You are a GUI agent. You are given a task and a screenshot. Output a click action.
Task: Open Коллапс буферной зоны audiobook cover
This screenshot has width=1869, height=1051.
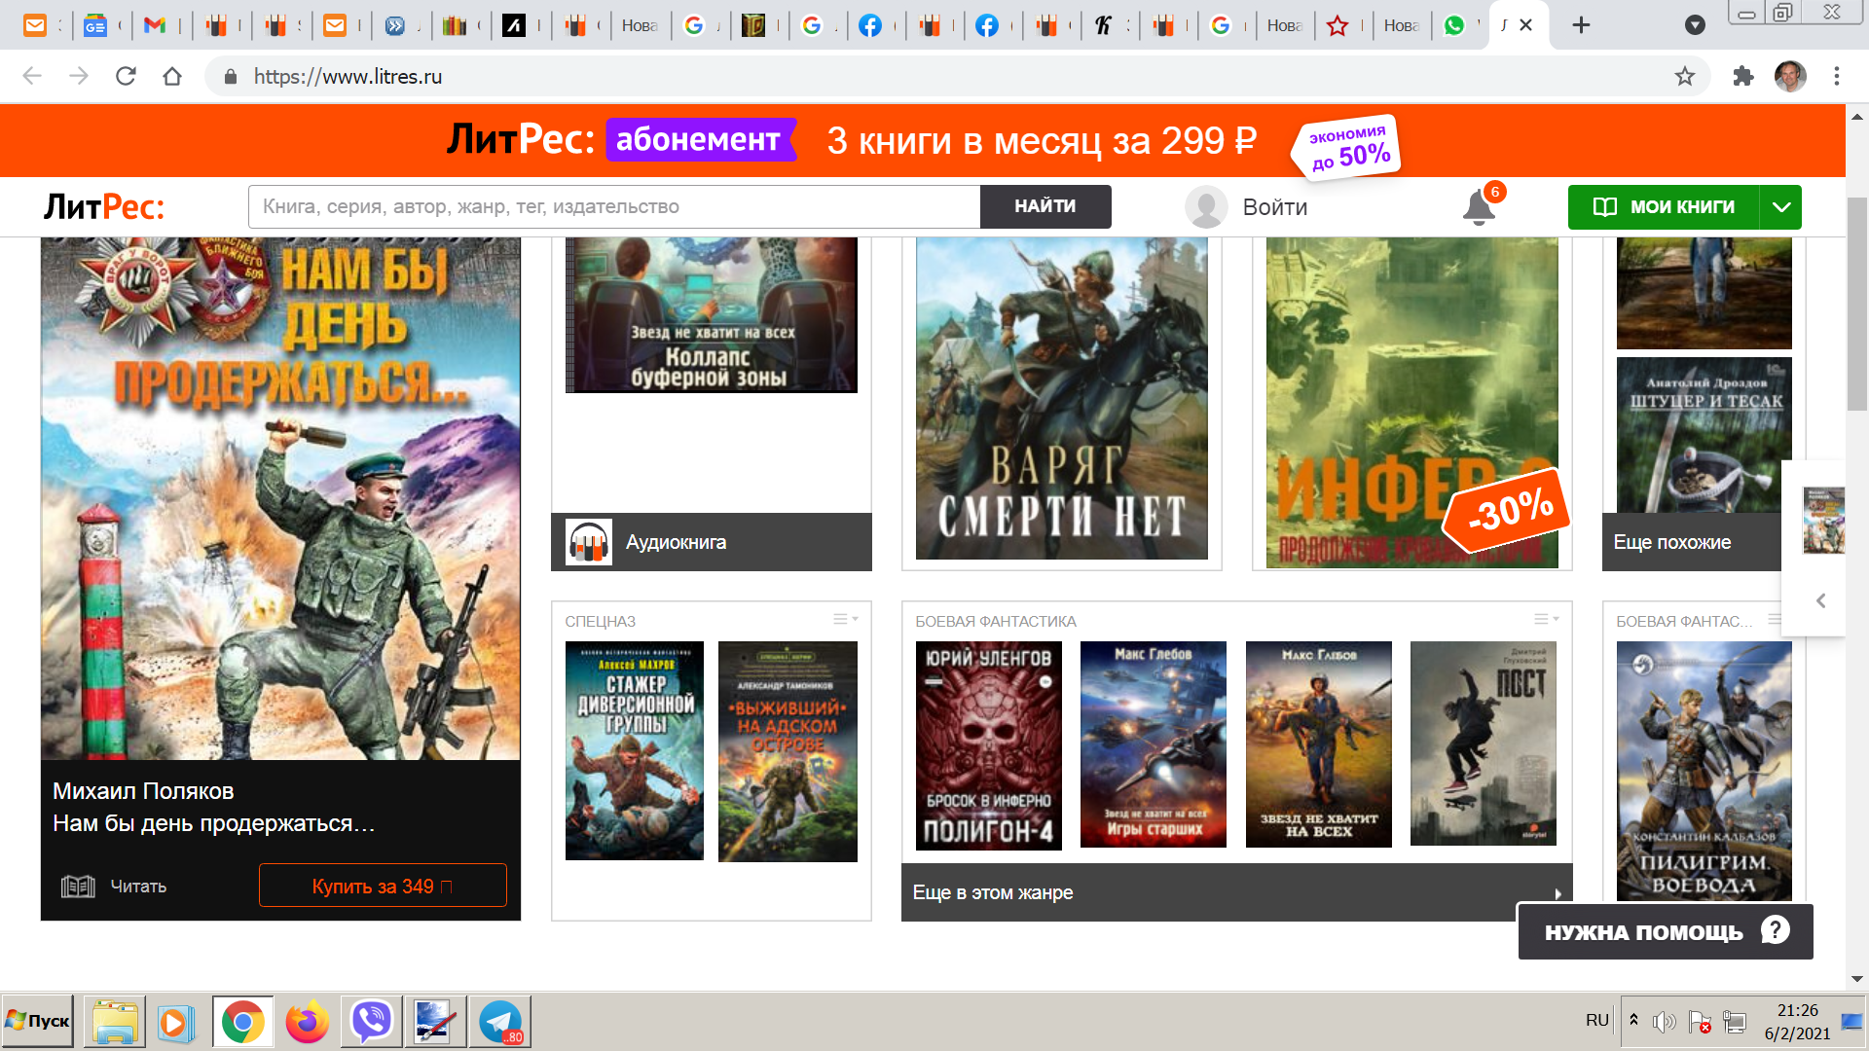point(711,315)
